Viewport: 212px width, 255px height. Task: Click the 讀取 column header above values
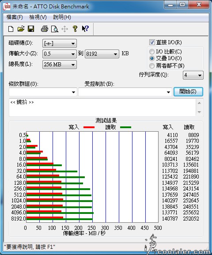(x=189, y=127)
